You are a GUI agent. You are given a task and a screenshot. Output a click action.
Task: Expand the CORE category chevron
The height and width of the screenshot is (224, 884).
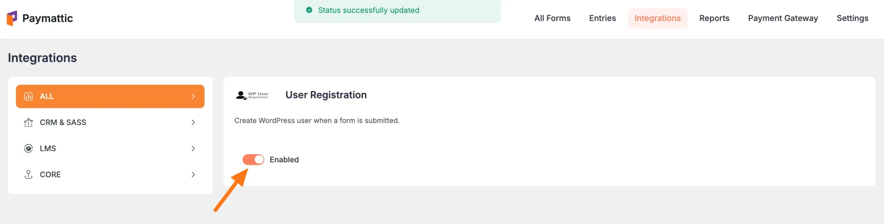point(193,175)
